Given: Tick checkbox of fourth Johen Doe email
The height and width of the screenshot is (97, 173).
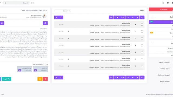Looking at the screenshot, I should (x=142, y=45).
